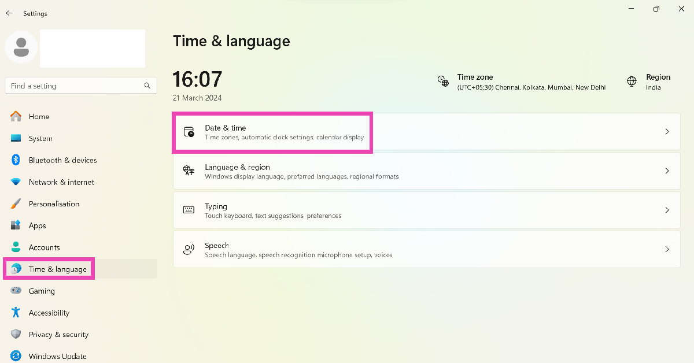Click the Apps icon in sidebar
694x363 pixels.
pyautogui.click(x=16, y=225)
